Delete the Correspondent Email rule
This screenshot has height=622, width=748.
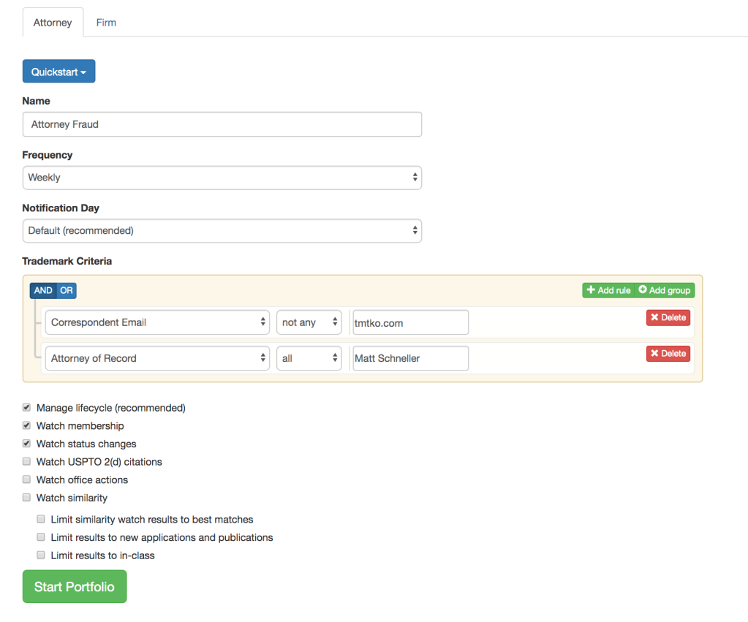click(x=668, y=317)
